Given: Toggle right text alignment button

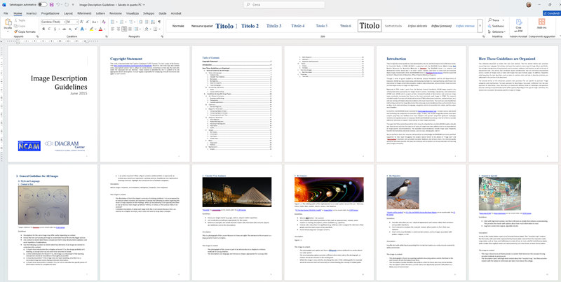Looking at the screenshot, I should [124, 29].
